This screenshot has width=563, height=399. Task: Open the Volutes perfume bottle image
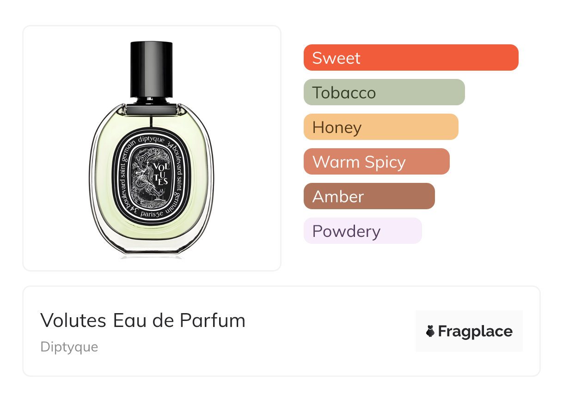[x=152, y=148]
